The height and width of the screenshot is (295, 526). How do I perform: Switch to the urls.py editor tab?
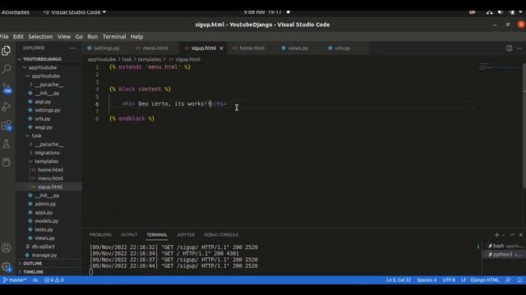coord(342,48)
